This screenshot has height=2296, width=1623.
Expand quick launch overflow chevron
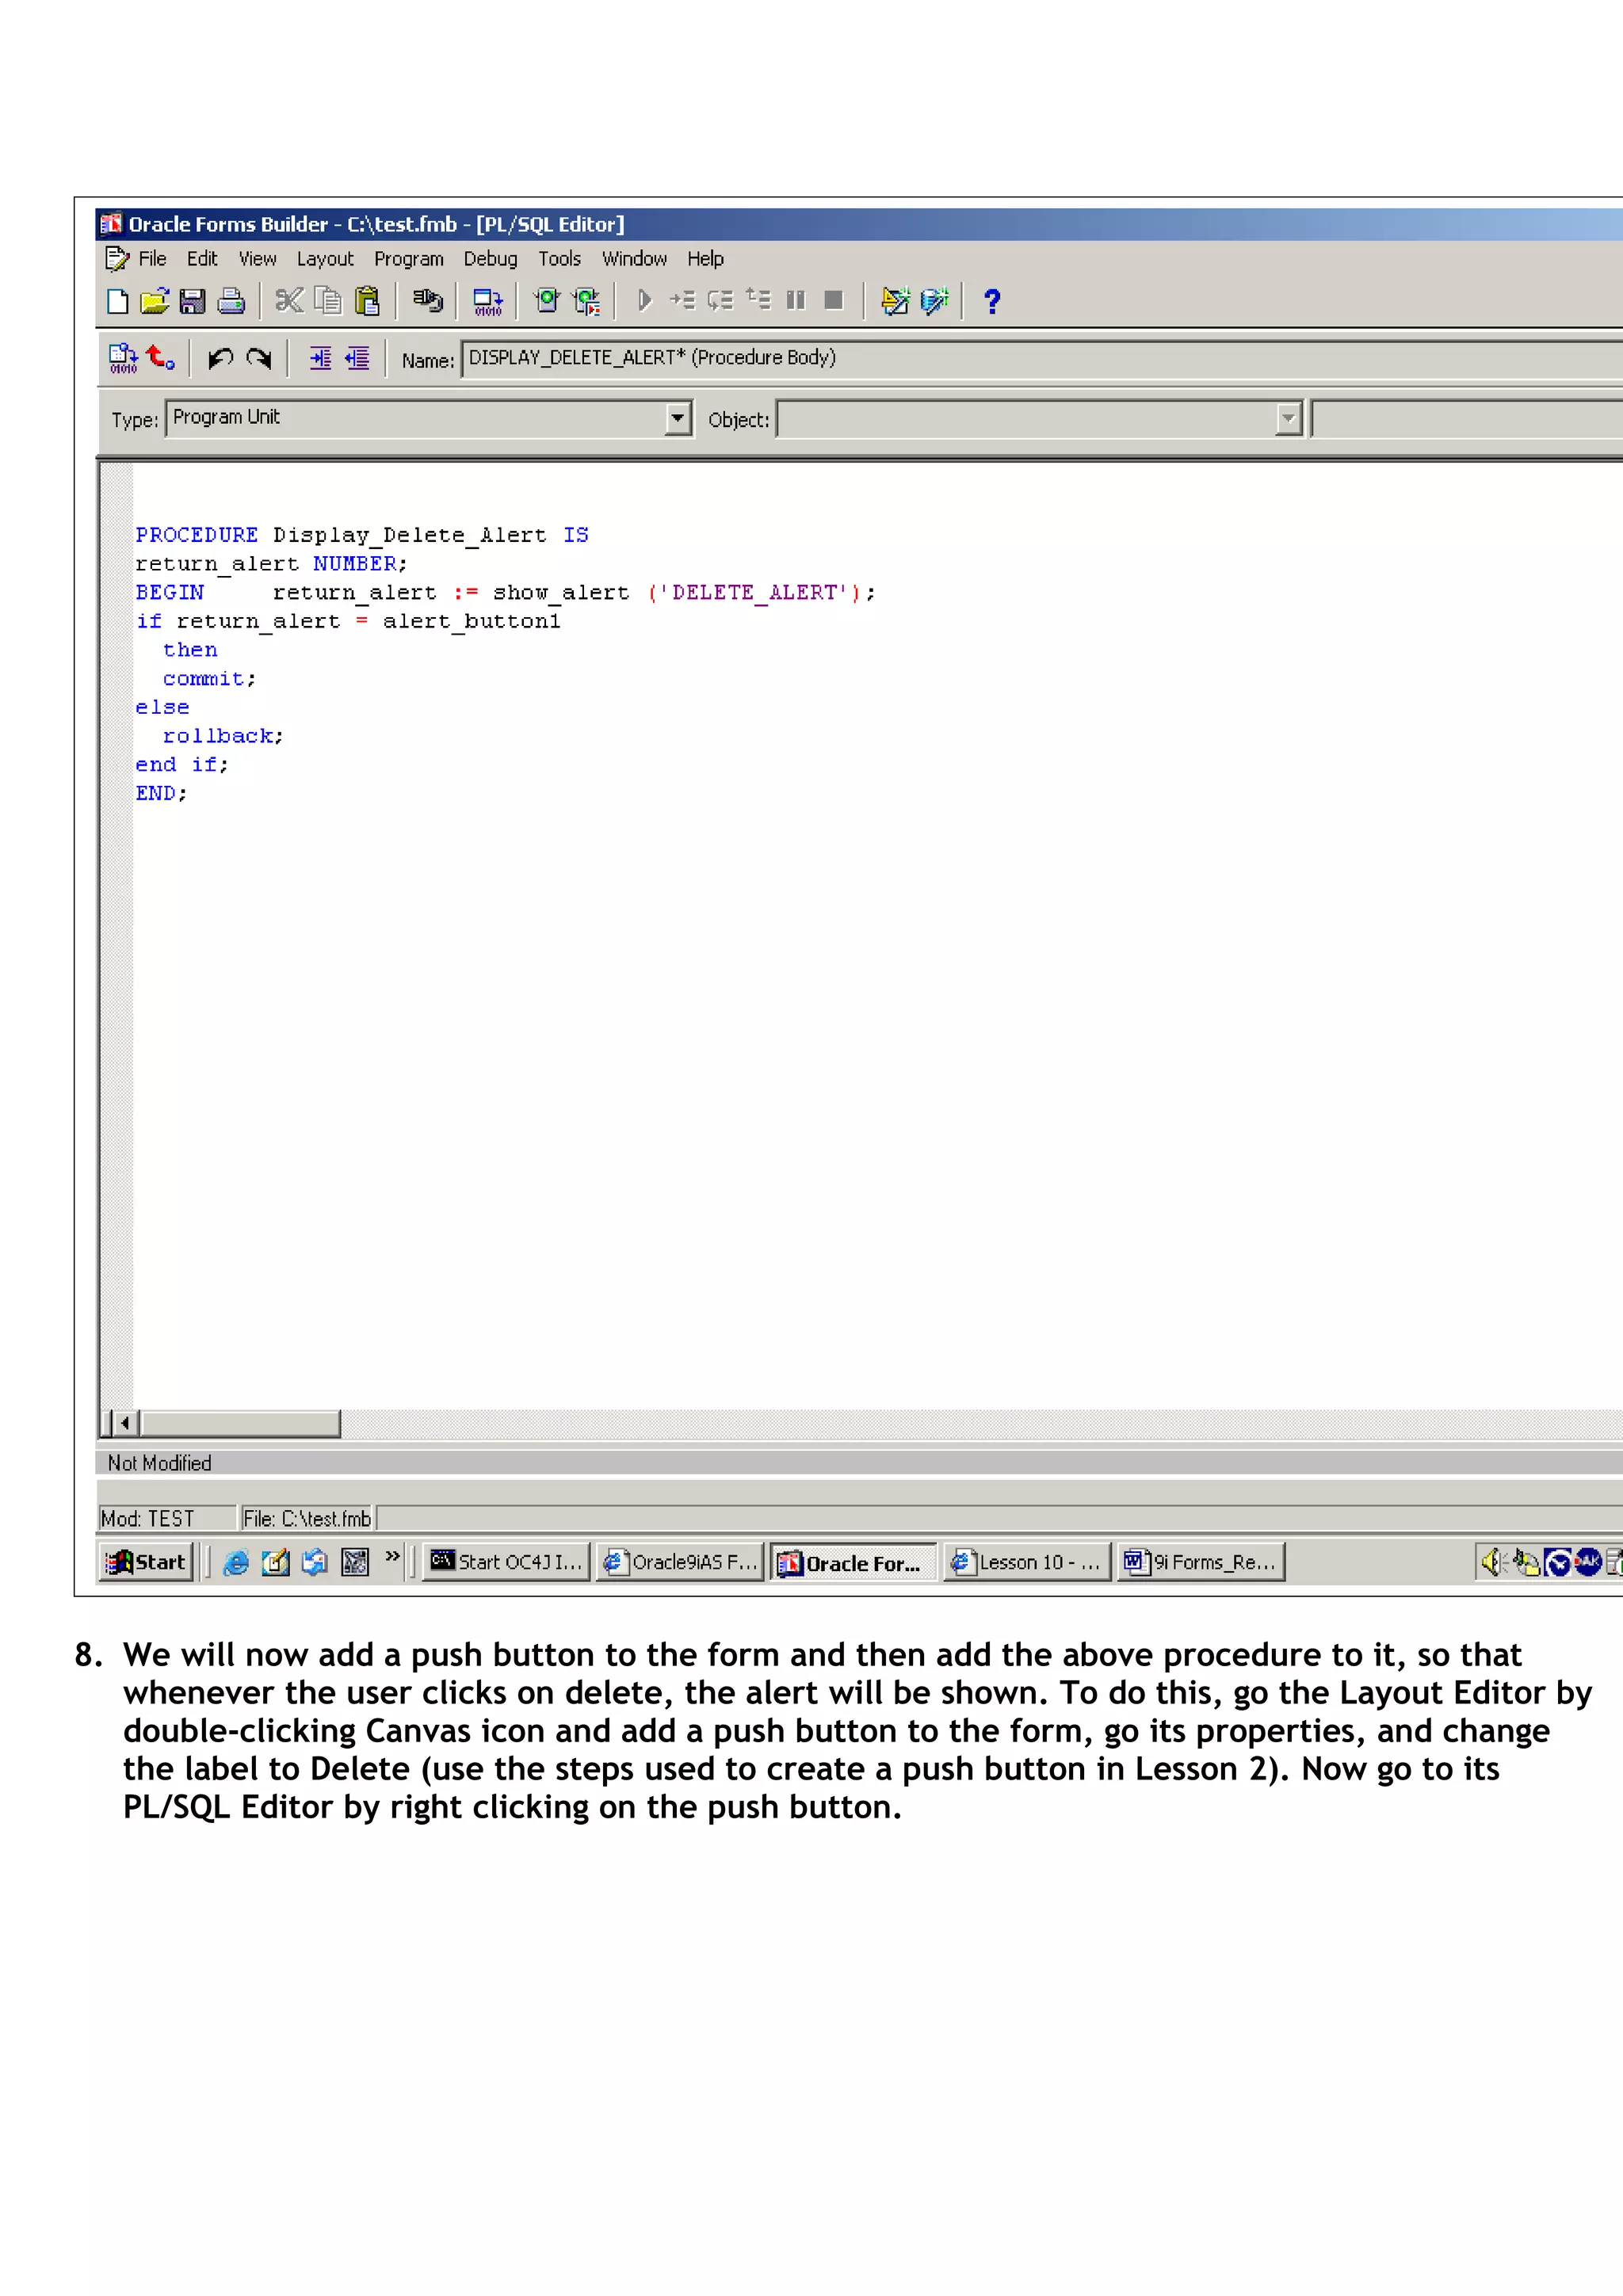point(393,1556)
